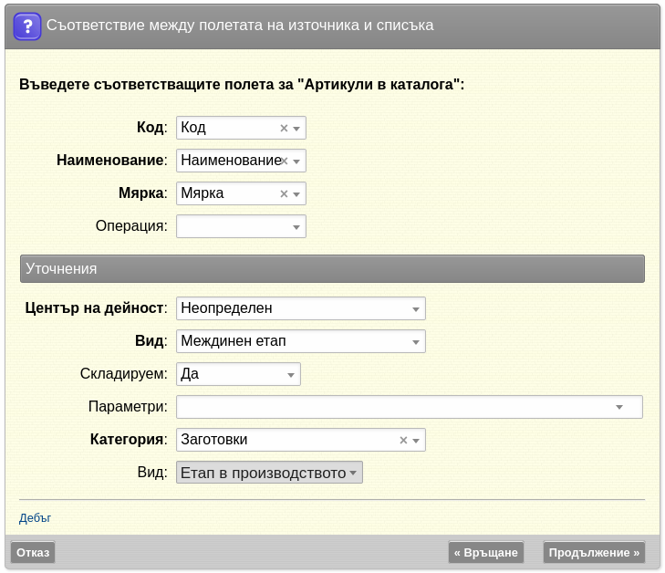The image size is (665, 573).
Task: Go back with the Връщане button
Action: click(x=486, y=552)
